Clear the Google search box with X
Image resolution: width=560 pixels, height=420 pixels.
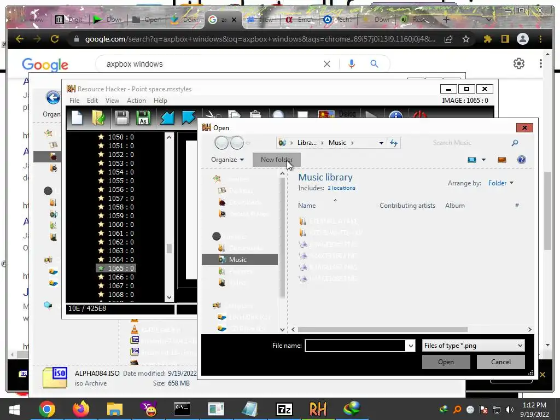[x=327, y=64]
